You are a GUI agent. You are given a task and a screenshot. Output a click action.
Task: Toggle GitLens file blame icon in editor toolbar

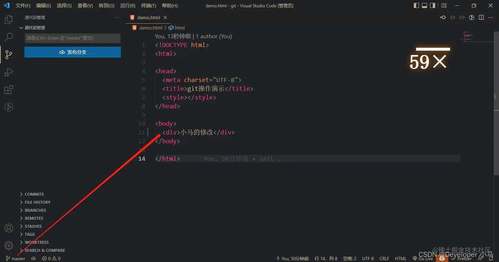pos(472,17)
